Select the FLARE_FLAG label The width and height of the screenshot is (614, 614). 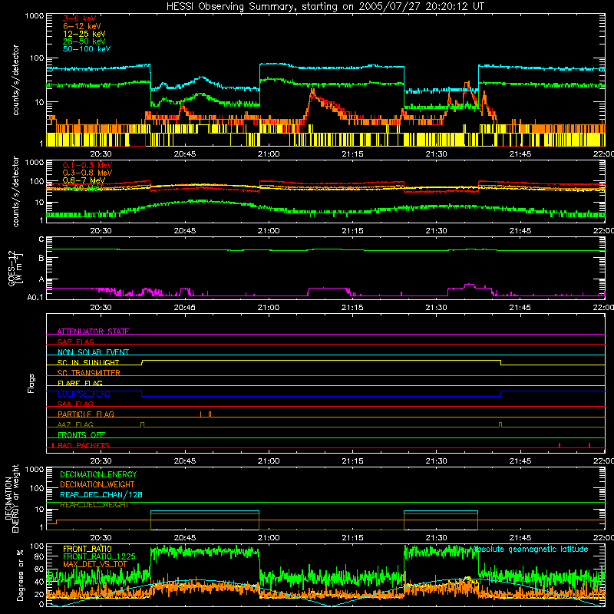pos(80,383)
